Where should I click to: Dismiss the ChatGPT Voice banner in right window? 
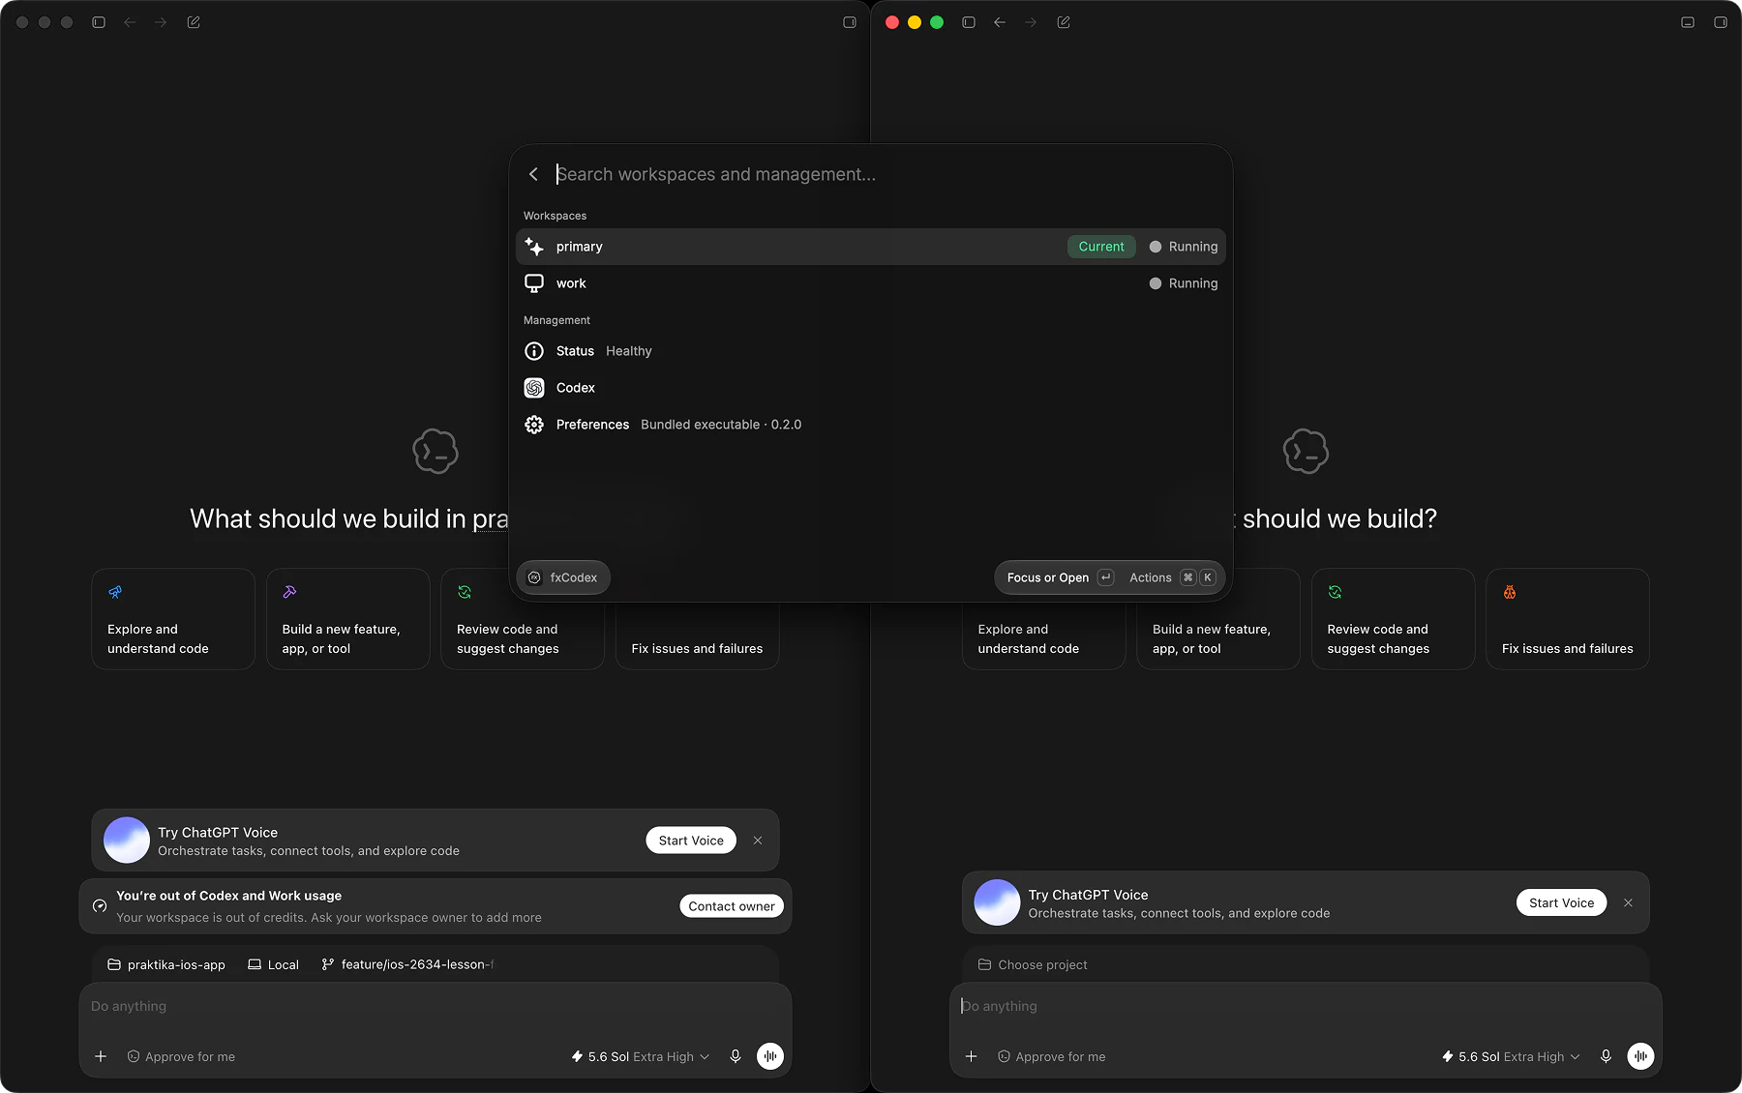1629,902
